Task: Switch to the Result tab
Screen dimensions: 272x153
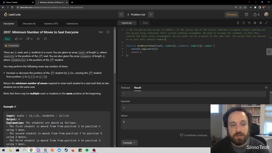Action: pos(138,88)
